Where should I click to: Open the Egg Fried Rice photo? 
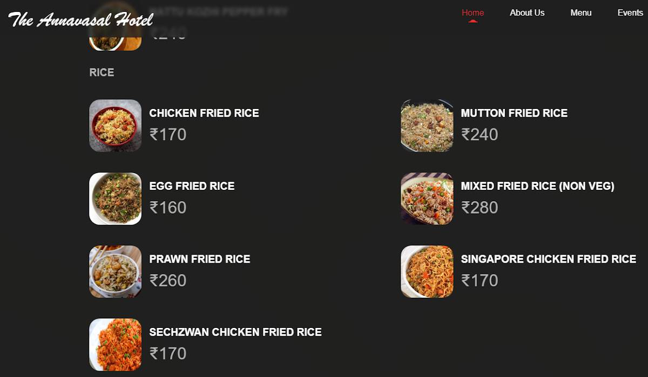coord(115,198)
